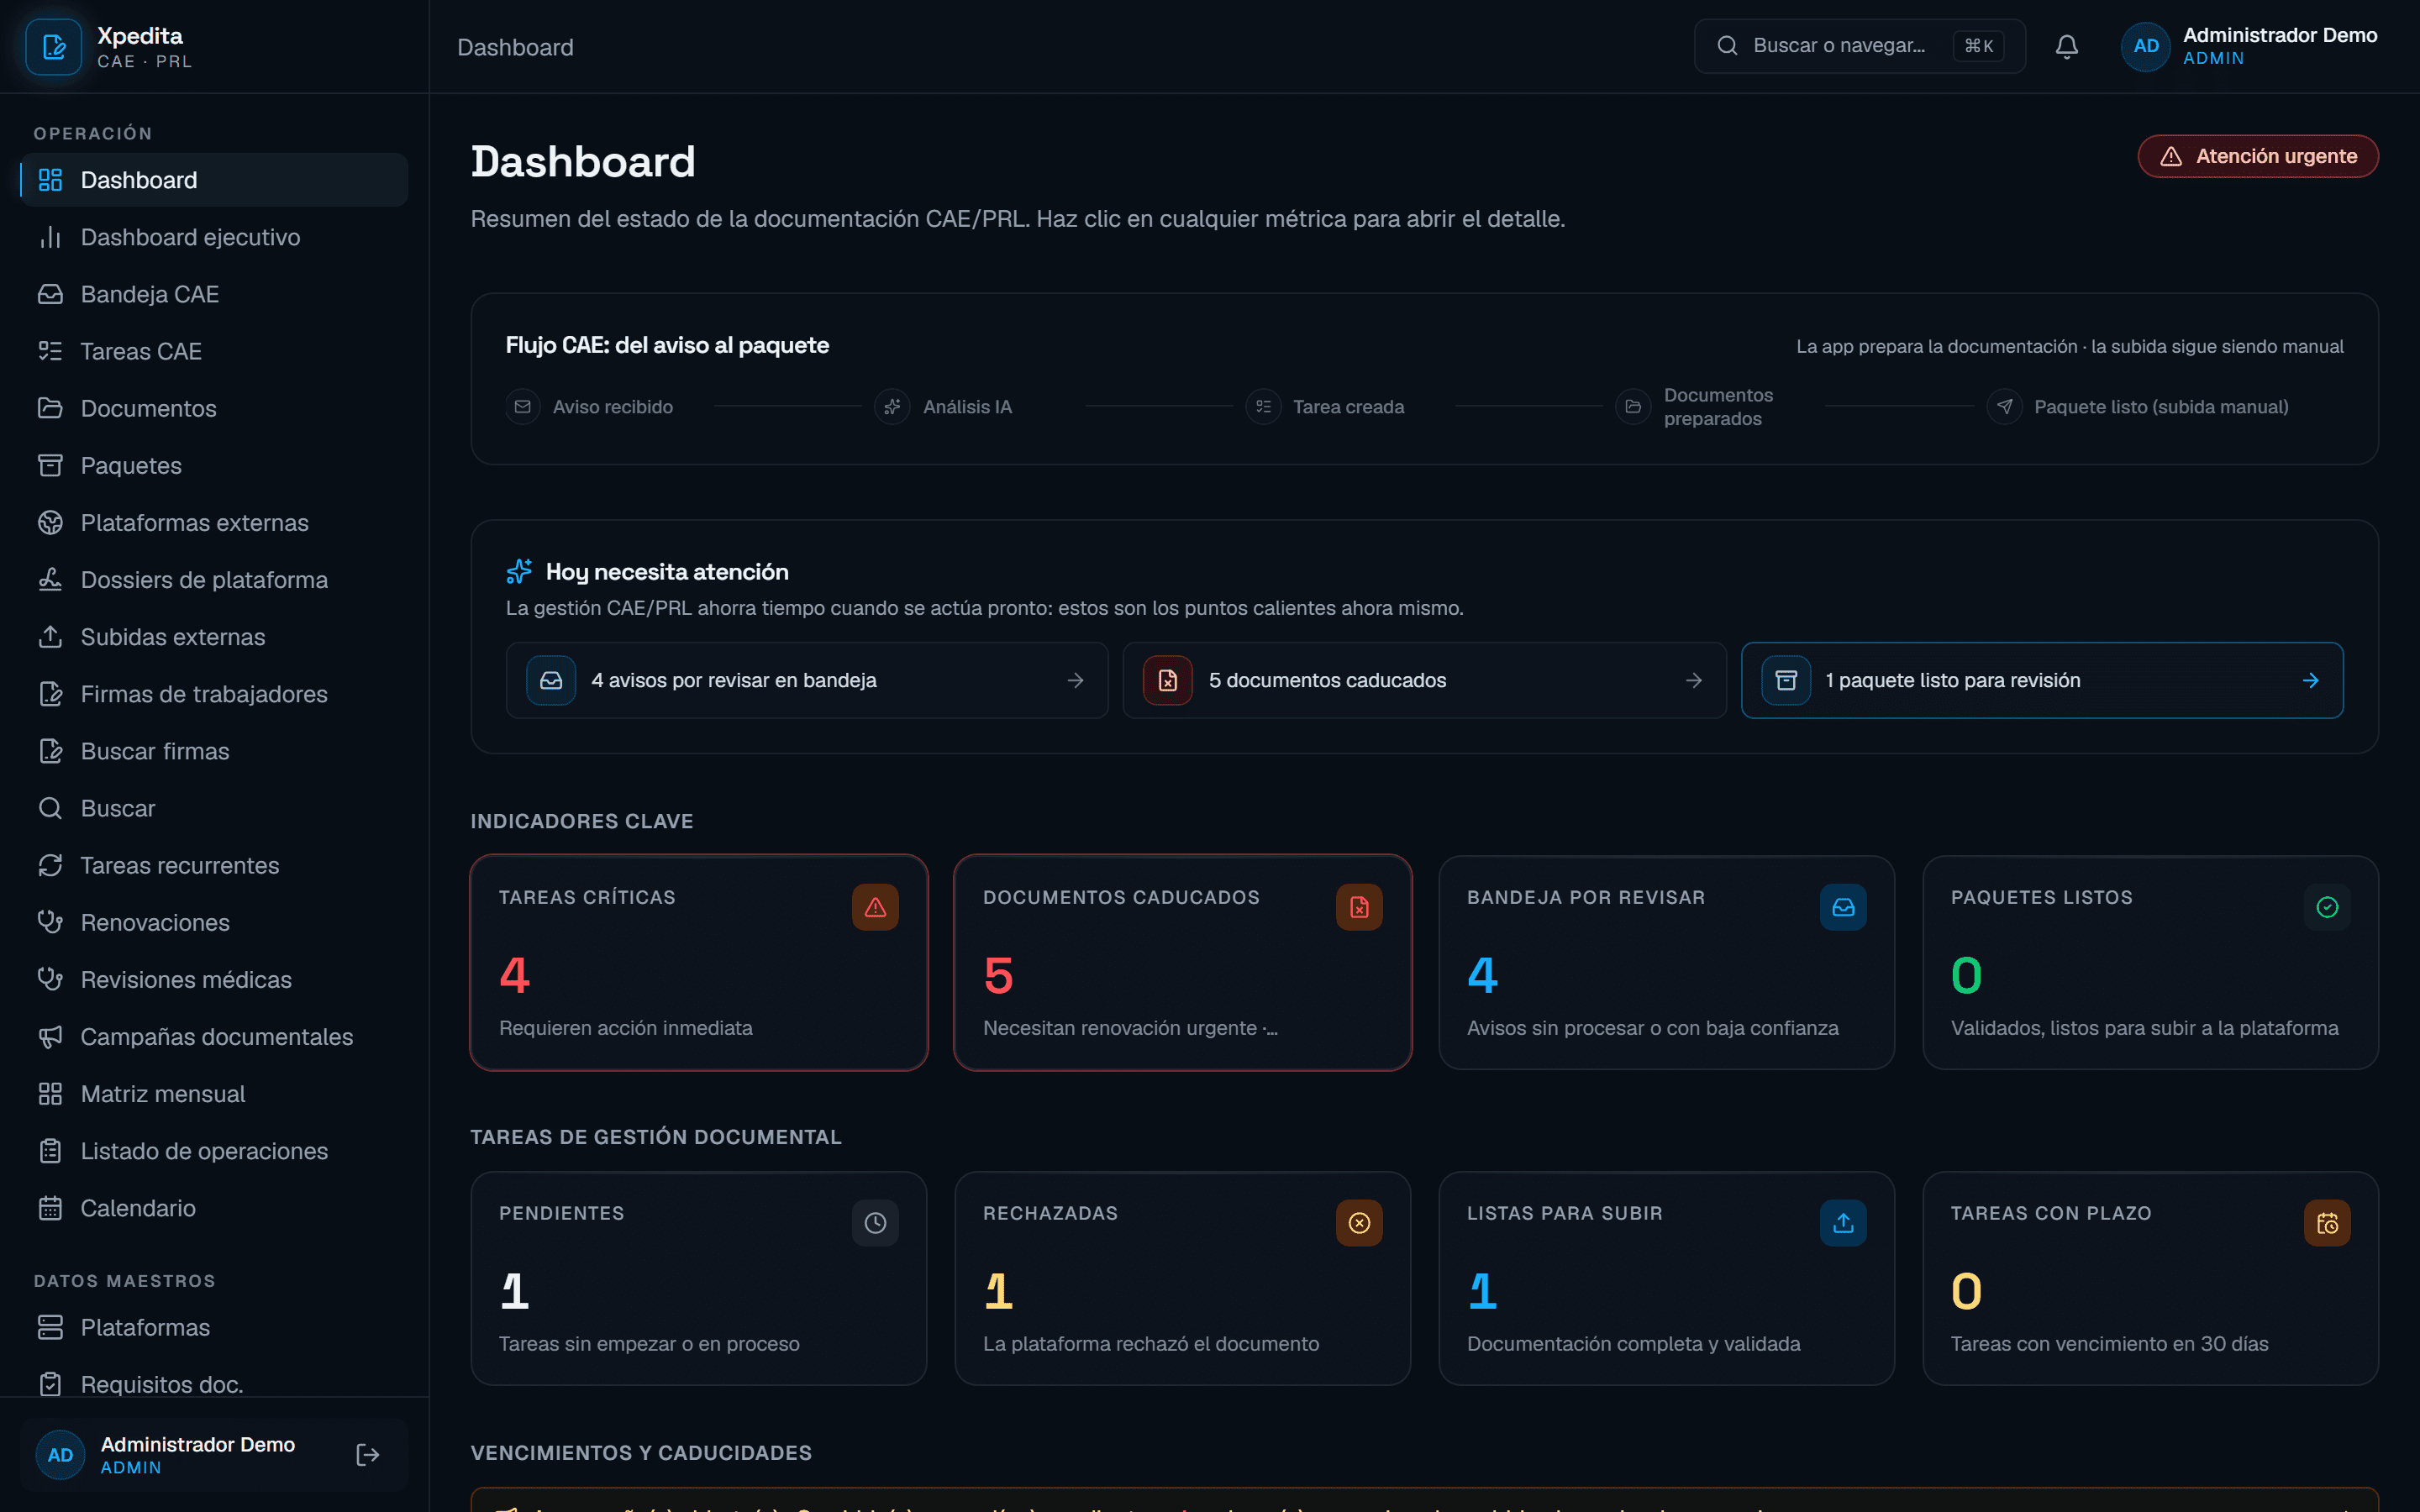
Task: Click the Hoy necesita atención sparkle icon
Action: (x=519, y=571)
